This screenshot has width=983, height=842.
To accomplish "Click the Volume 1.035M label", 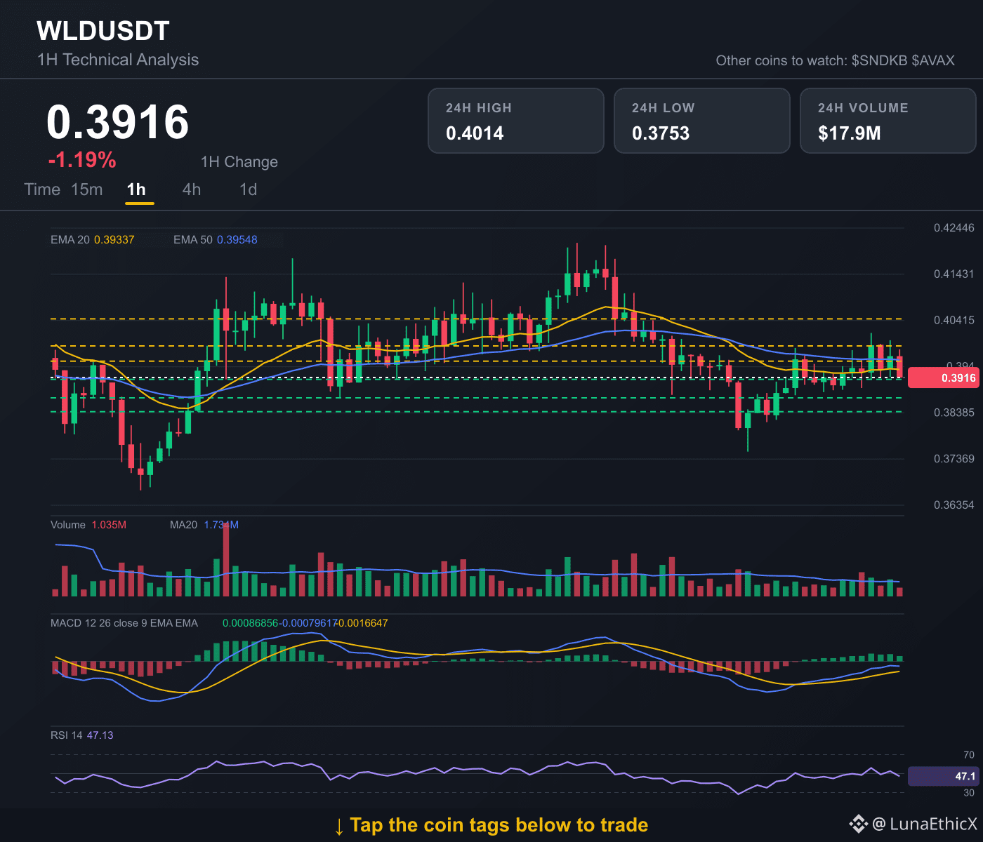I will click(88, 525).
